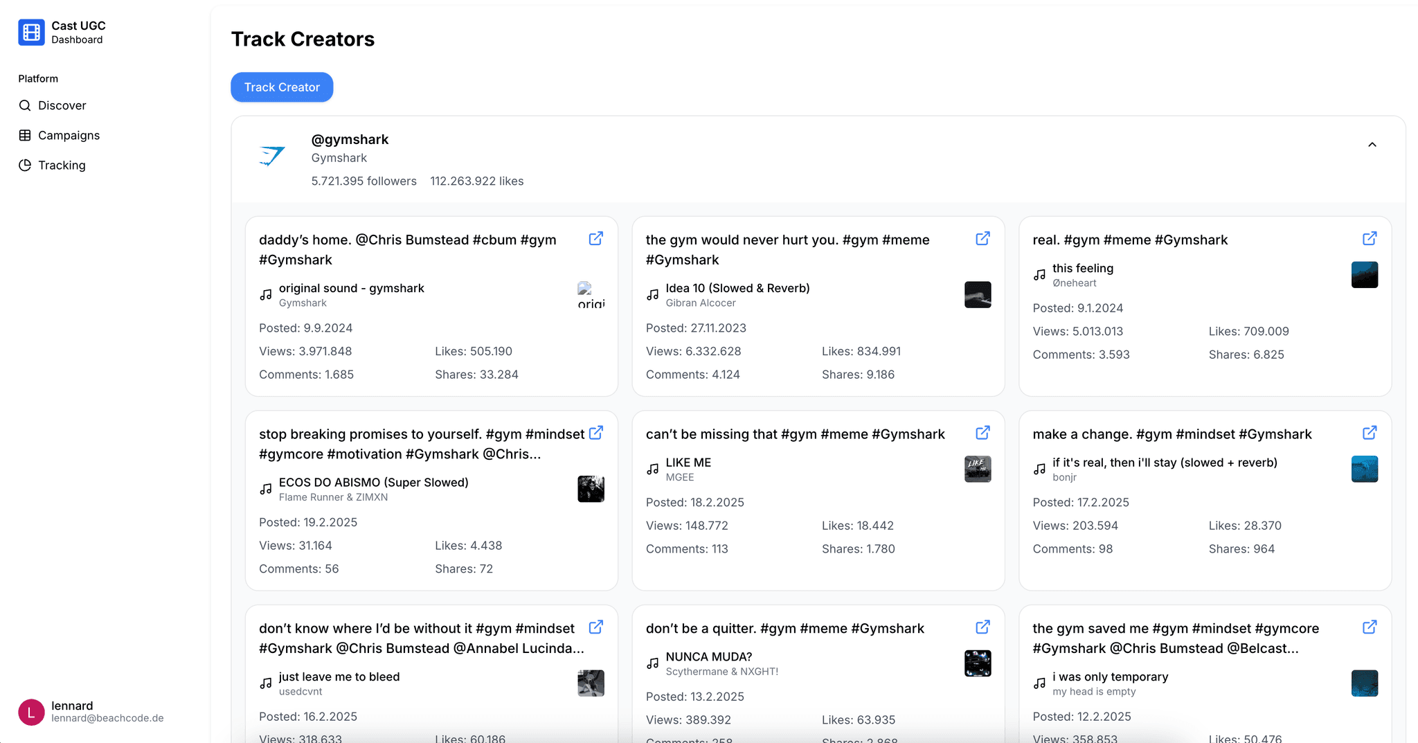Screen dimensions: 1418x743
Task: Click music note icon beside "if it's real, then i'll stay"
Action: coord(1039,469)
